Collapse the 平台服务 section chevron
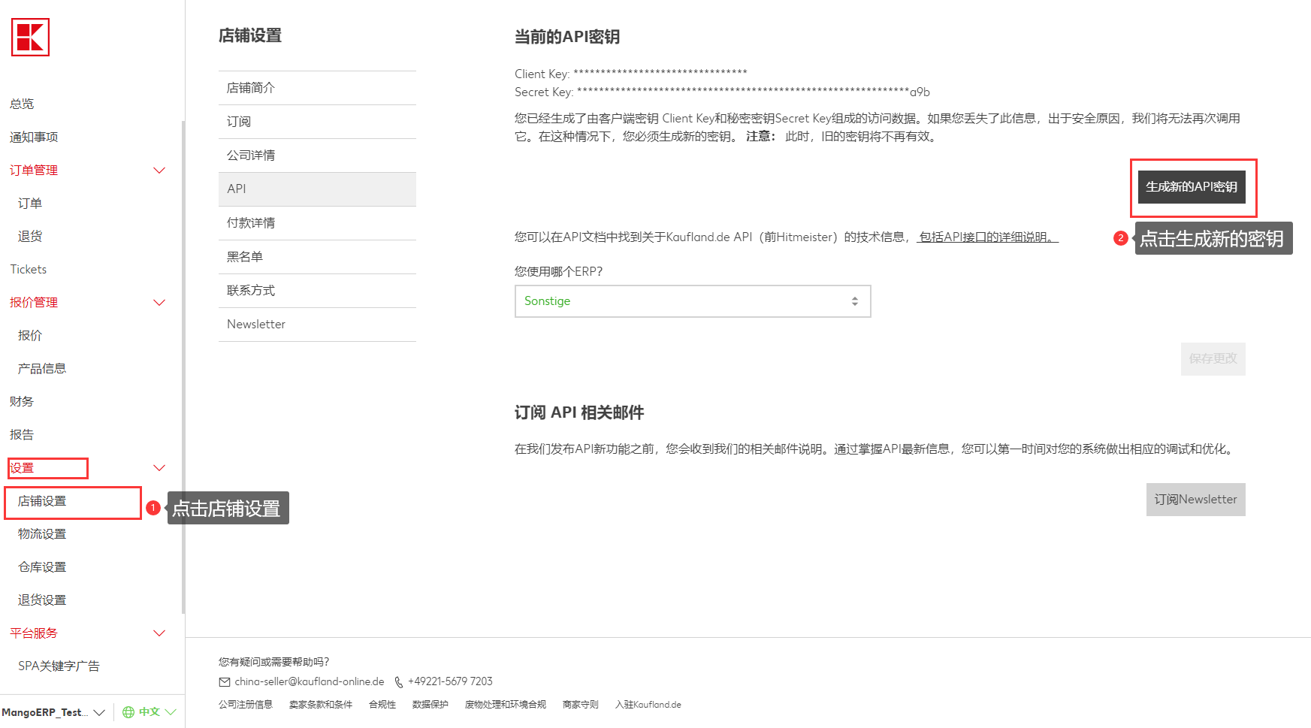 click(159, 633)
